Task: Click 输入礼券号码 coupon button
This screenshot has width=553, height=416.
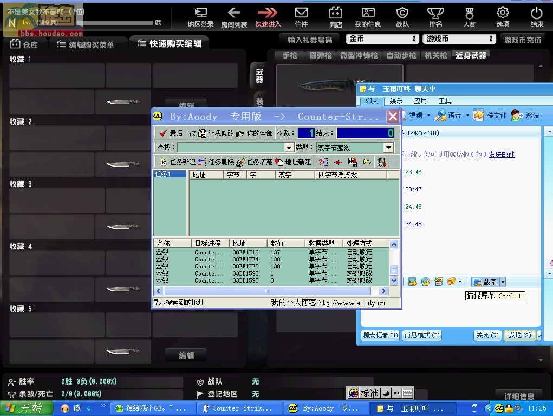Action: coord(310,40)
